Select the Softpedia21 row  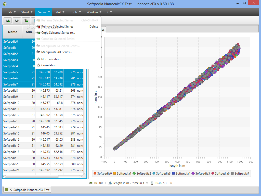tap(43, 170)
